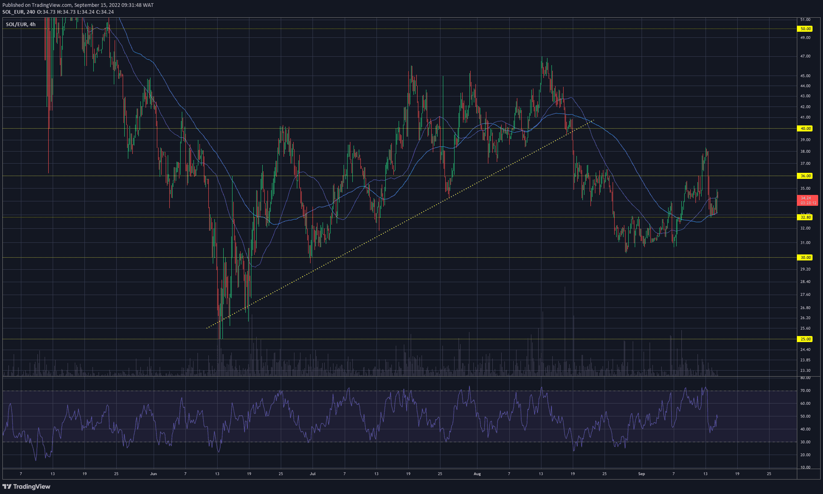Click the TradingView logo icon
The image size is (823, 494).
pyautogui.click(x=7, y=486)
